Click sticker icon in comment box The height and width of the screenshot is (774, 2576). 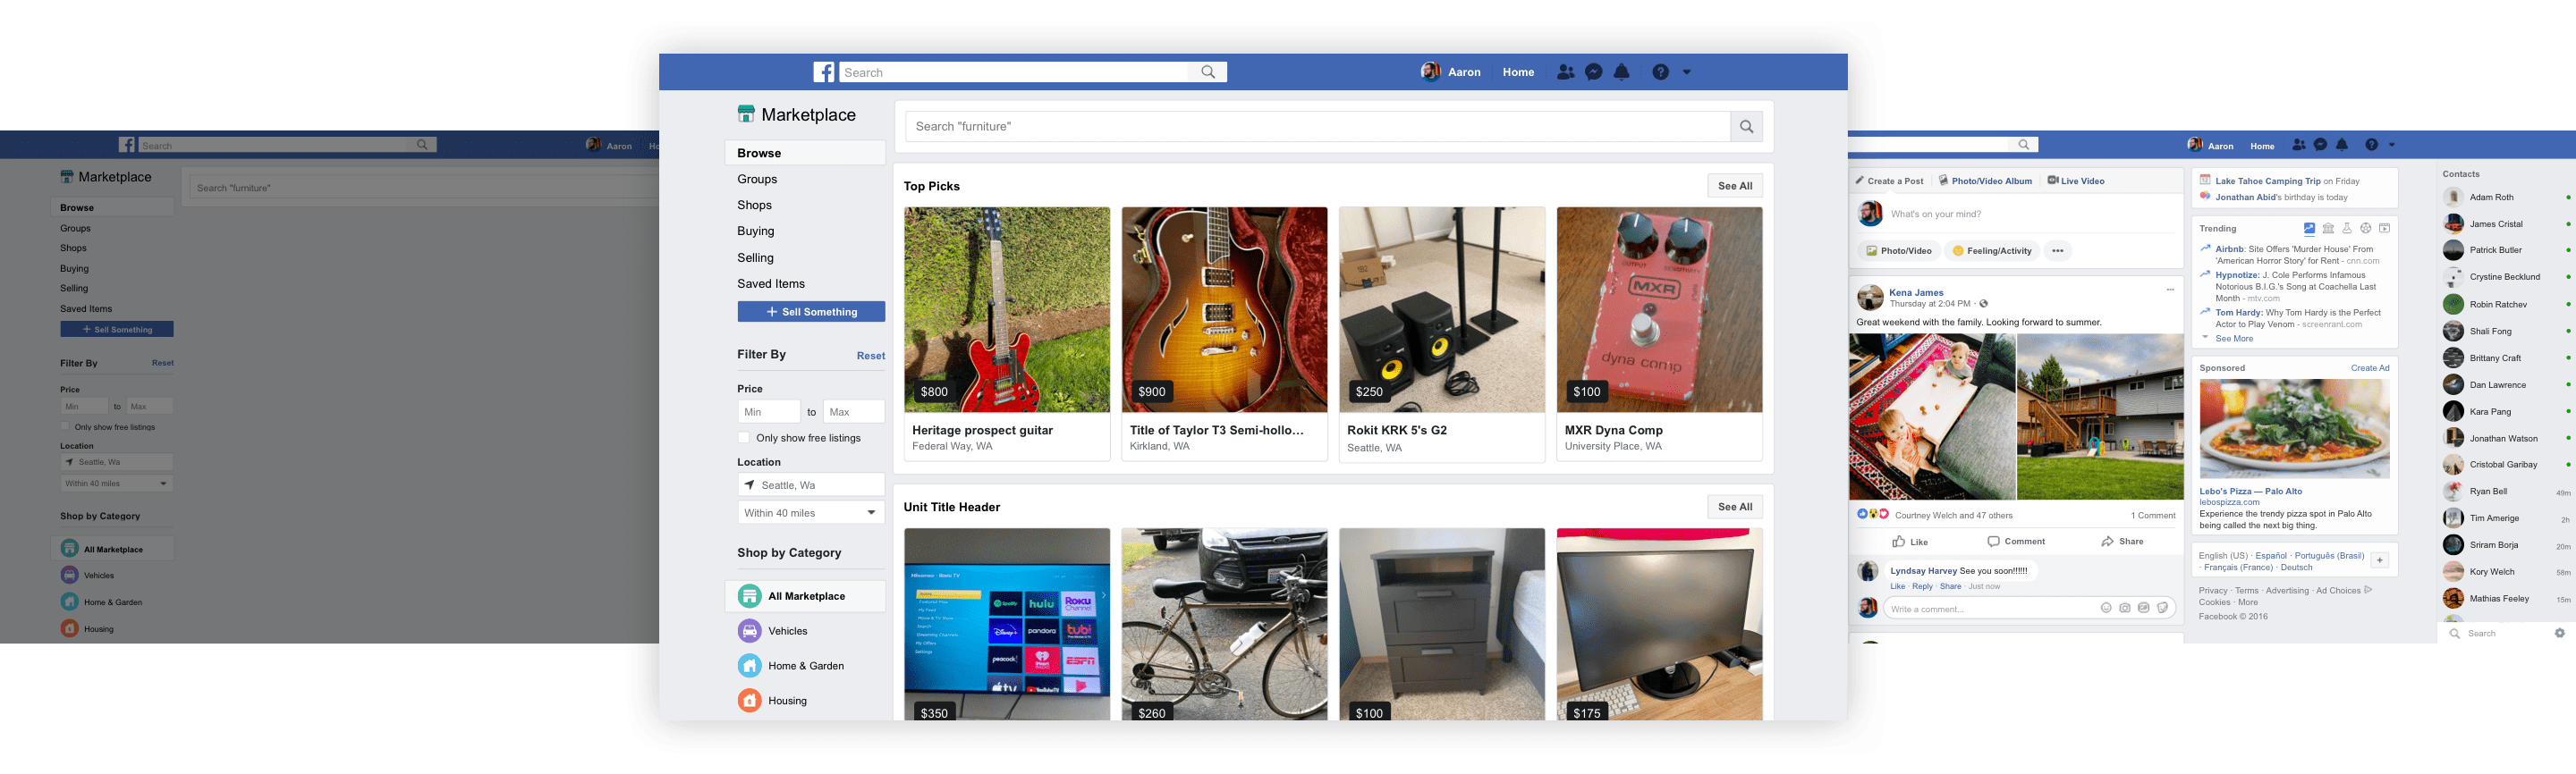(x=2163, y=609)
